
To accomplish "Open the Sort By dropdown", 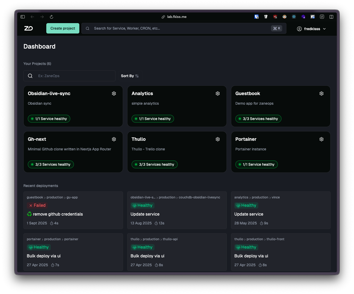I will (130, 76).
